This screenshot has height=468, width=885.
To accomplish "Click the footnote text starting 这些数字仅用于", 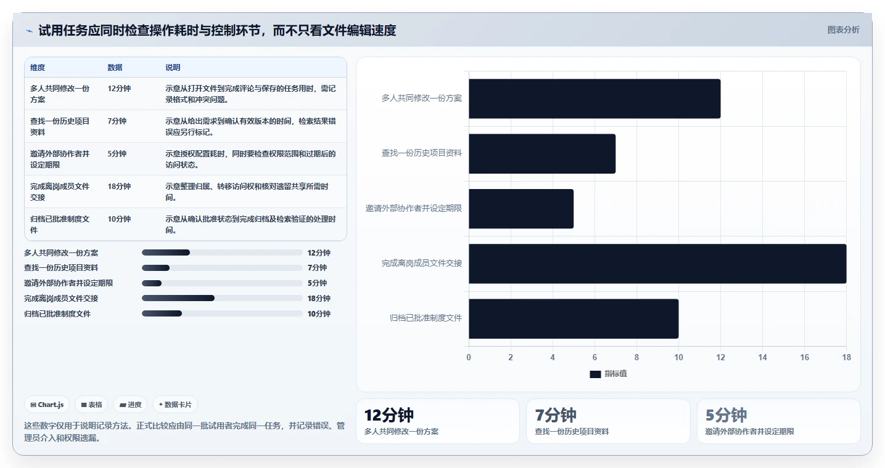I will (x=184, y=432).
